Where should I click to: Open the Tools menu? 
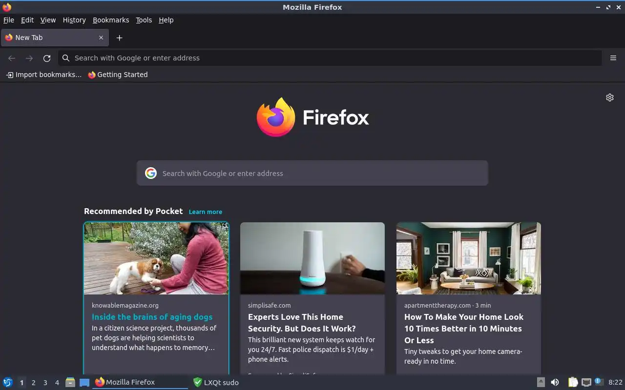point(144,20)
